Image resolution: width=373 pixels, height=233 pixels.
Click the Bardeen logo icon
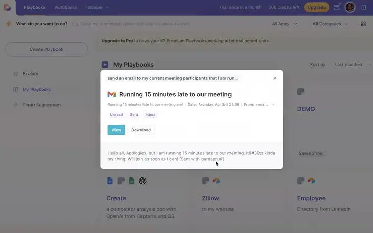7,7
